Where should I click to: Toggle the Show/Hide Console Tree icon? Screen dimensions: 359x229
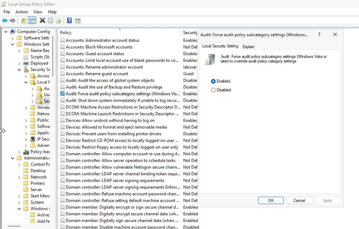[32, 21]
